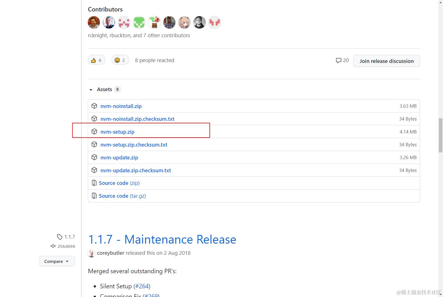Click '8 people reacted' text
This screenshot has height=297, width=443.
(x=155, y=60)
